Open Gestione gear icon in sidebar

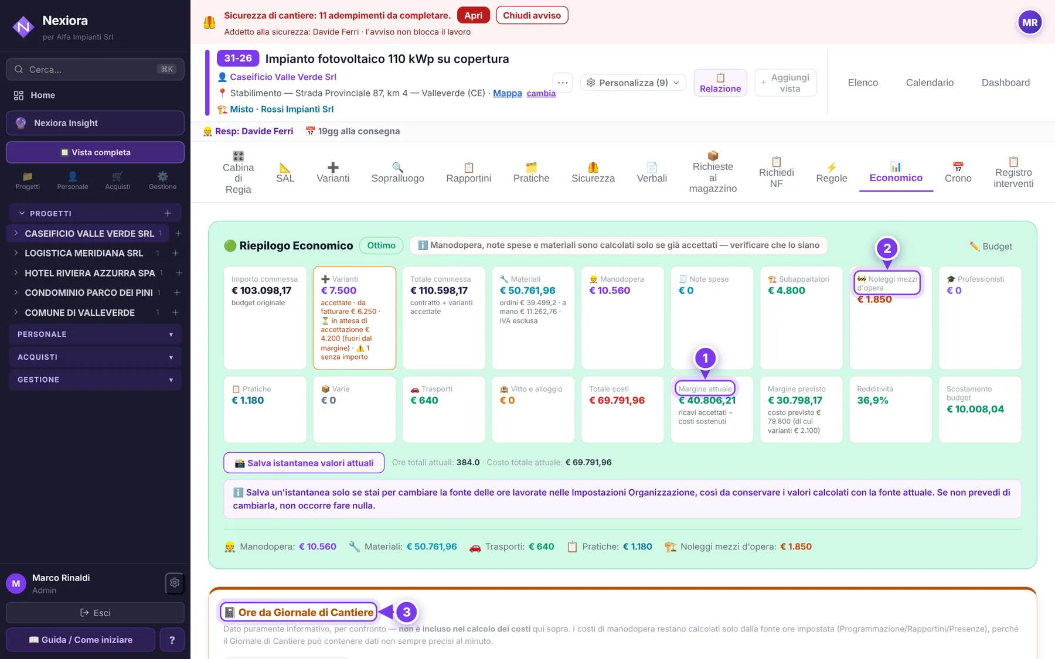pyautogui.click(x=162, y=180)
